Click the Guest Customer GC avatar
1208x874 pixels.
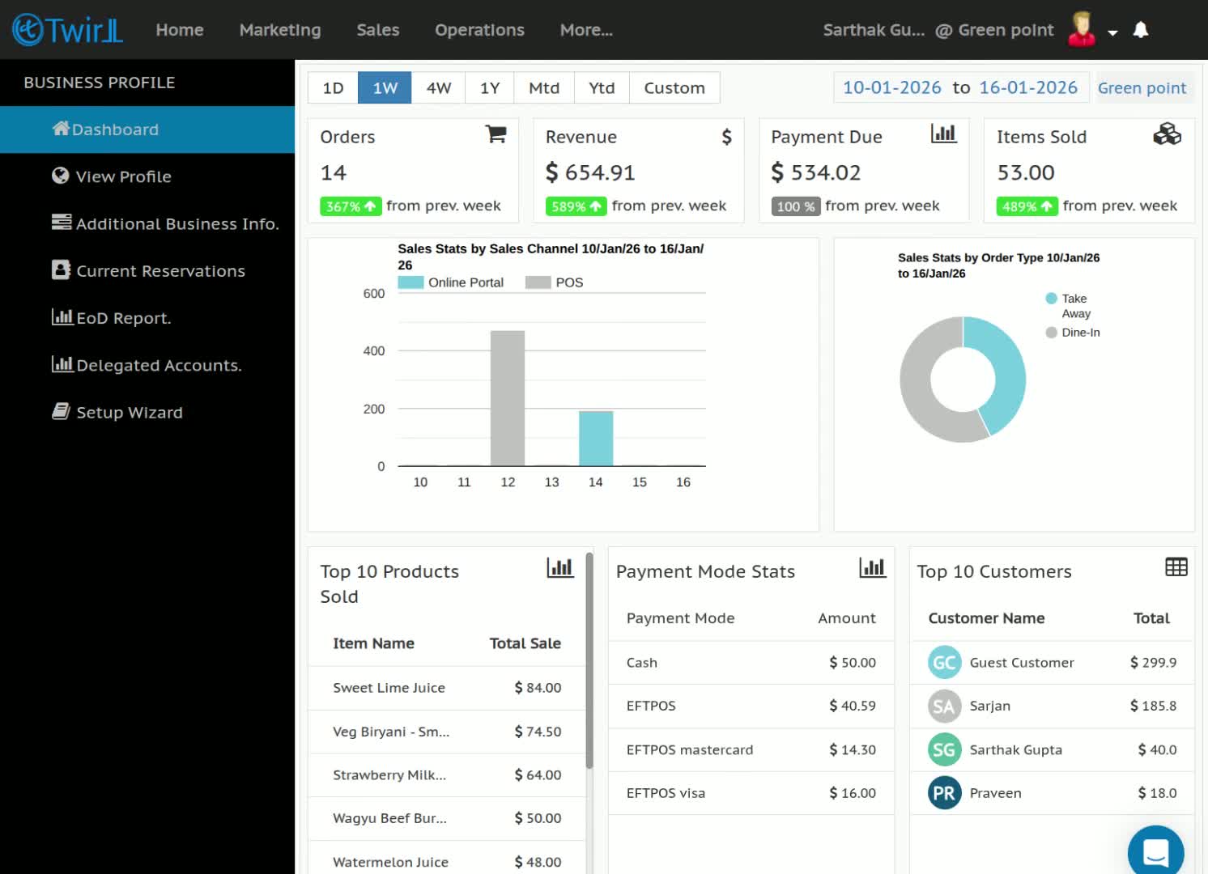click(x=944, y=663)
